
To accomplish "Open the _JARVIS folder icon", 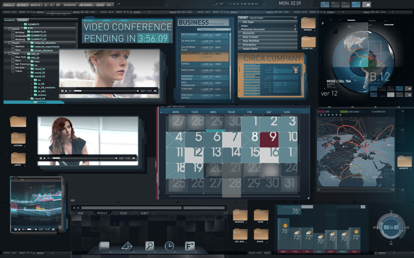I will 18,158.
